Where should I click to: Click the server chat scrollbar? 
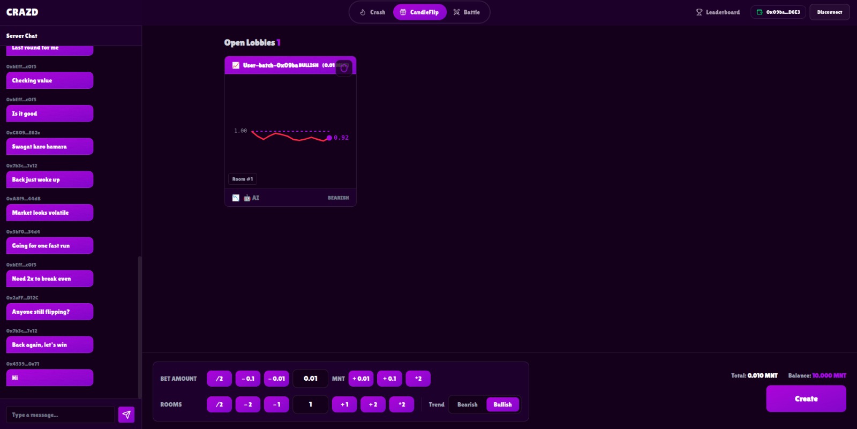[x=140, y=327]
